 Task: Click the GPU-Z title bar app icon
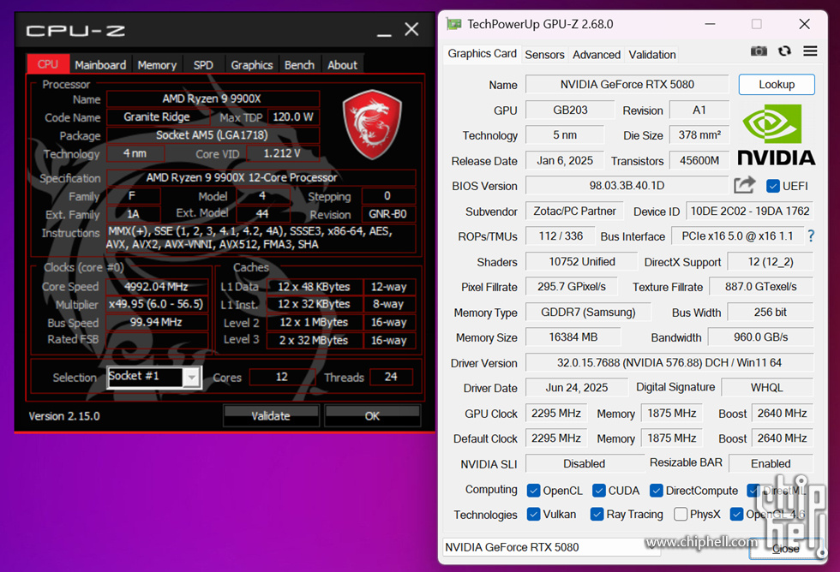pos(453,24)
